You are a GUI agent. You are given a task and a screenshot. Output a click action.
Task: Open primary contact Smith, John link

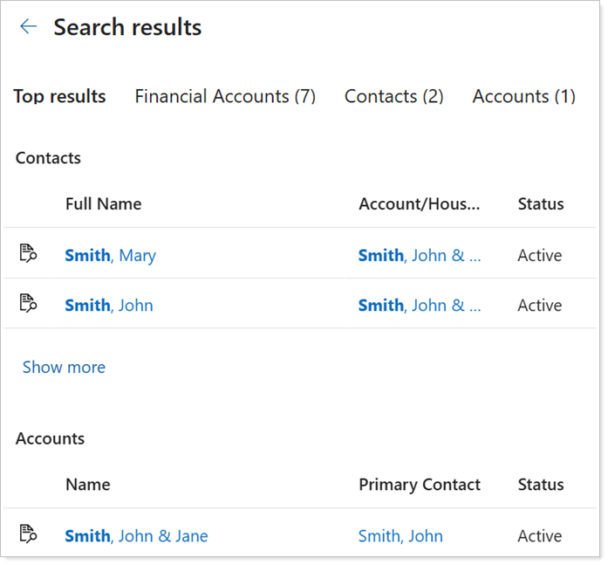coord(400,536)
